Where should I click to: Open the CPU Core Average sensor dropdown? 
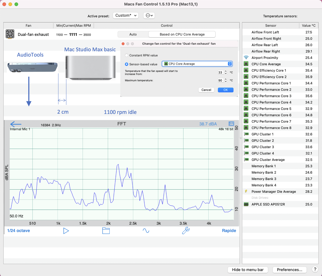pyautogui.click(x=197, y=64)
